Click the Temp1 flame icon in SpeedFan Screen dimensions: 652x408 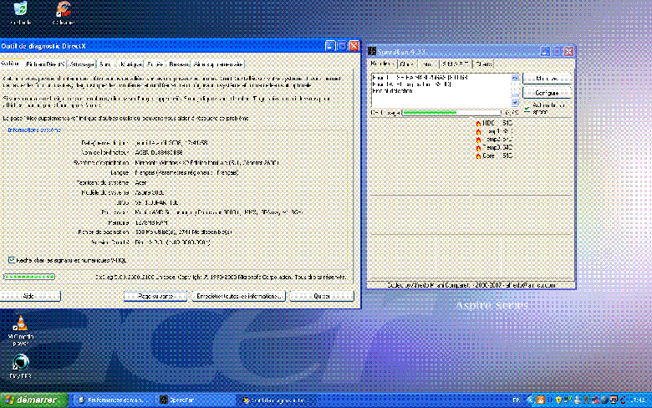pos(478,131)
